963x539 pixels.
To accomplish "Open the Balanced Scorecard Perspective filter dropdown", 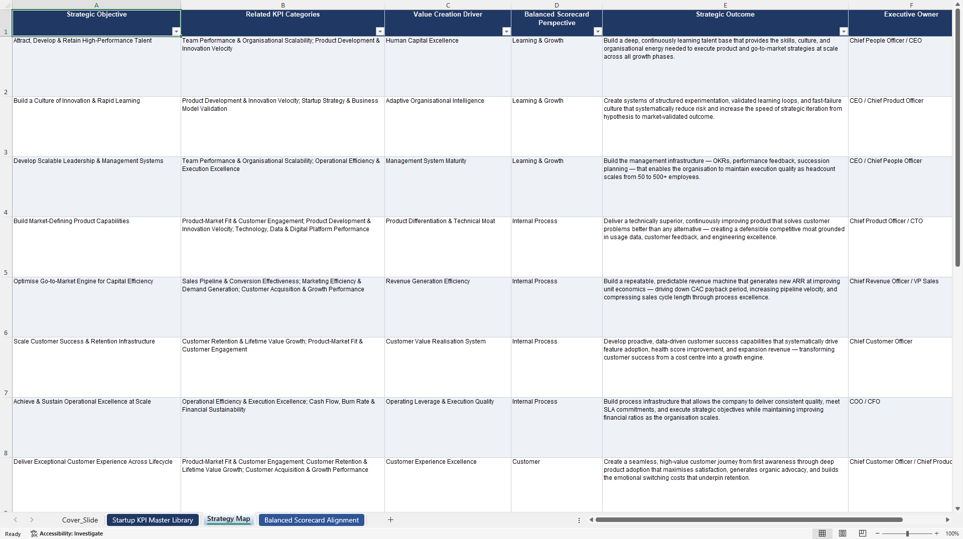I will click(x=598, y=32).
